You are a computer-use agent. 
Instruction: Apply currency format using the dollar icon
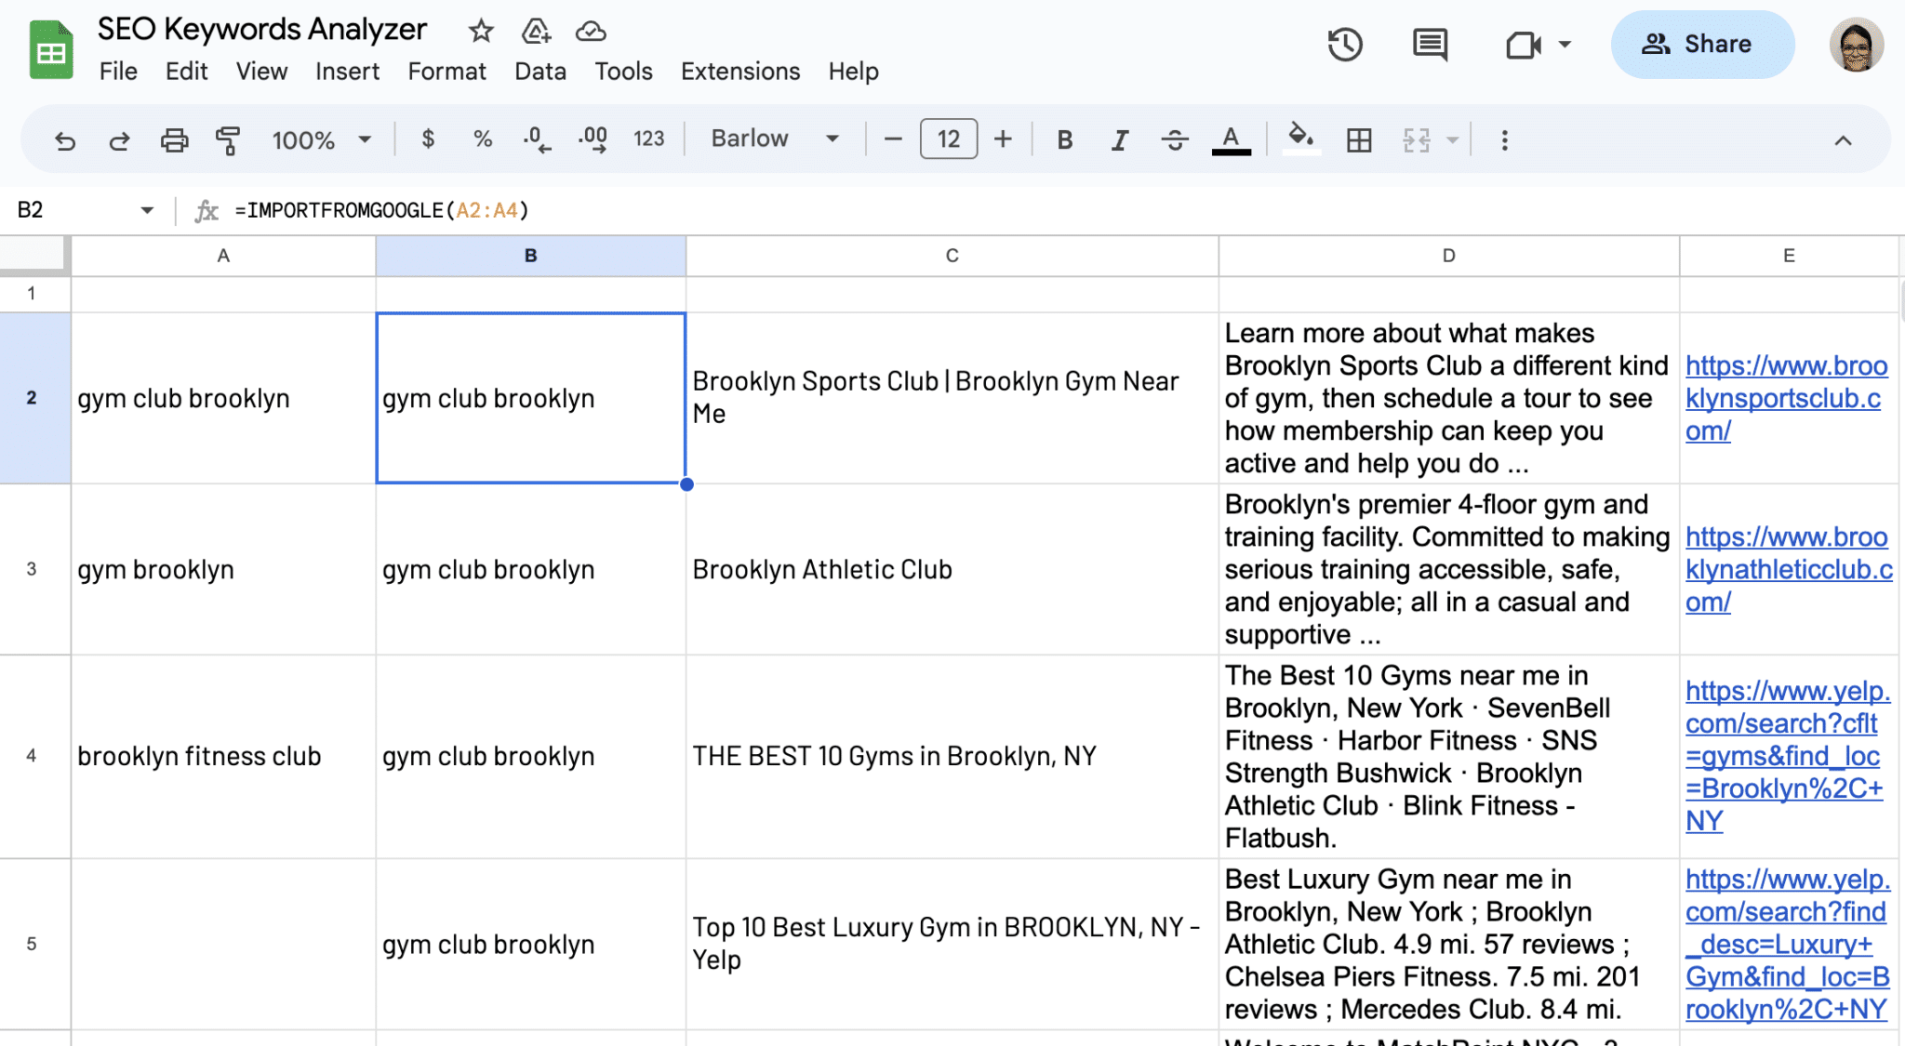428,139
